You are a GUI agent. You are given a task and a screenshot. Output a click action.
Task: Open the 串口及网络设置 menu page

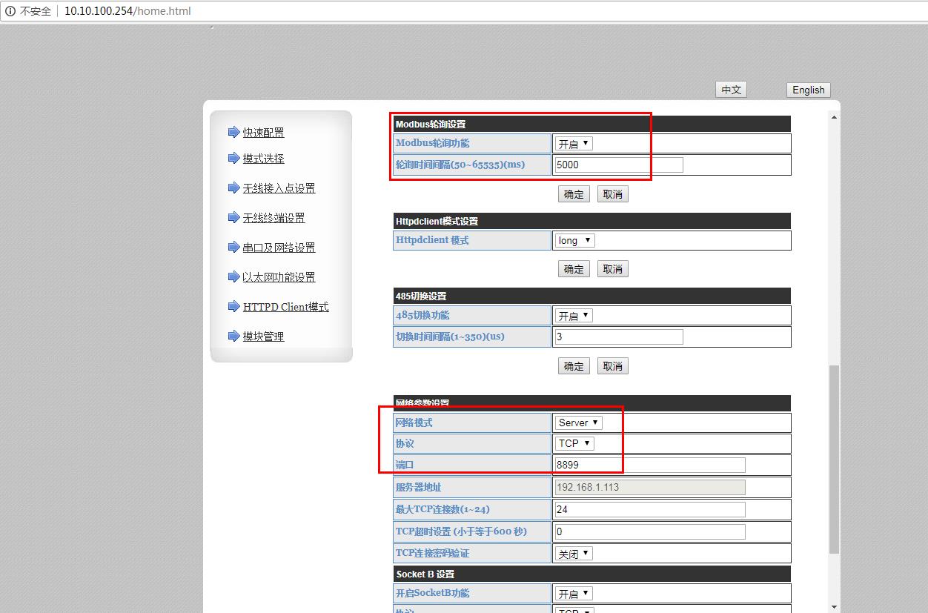pos(279,248)
